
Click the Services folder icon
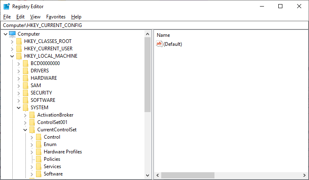pos(38,166)
